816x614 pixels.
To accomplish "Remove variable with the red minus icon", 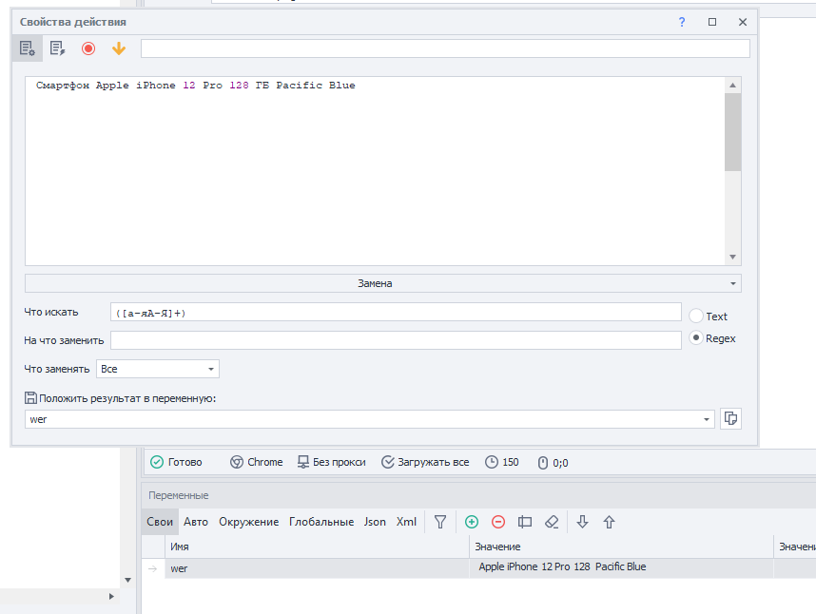I will coord(498,522).
